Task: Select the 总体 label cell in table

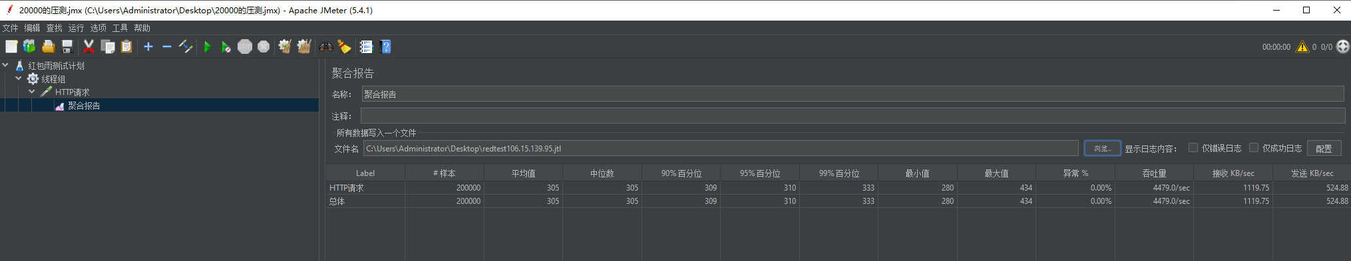Action: click(365, 201)
